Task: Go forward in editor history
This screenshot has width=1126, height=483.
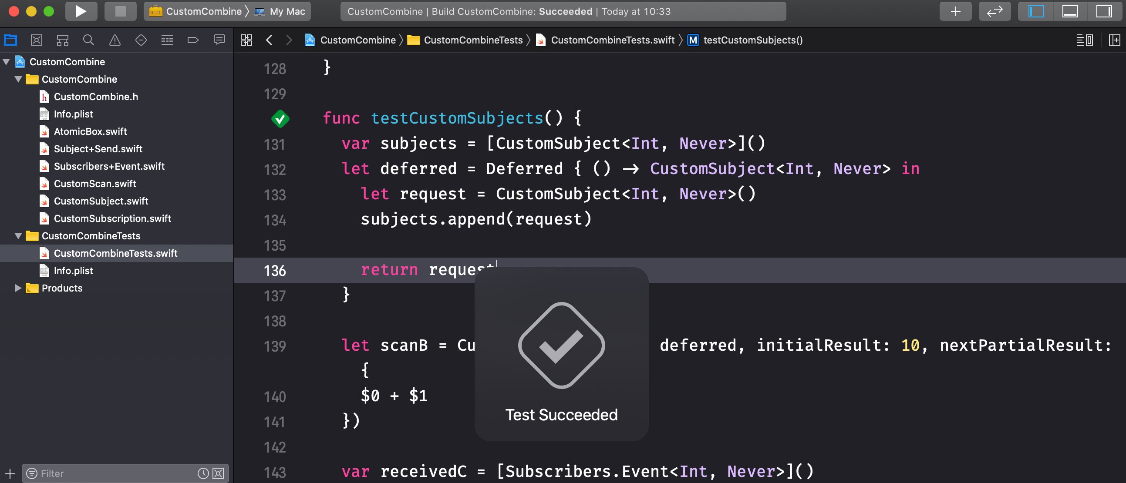Action: coord(289,40)
